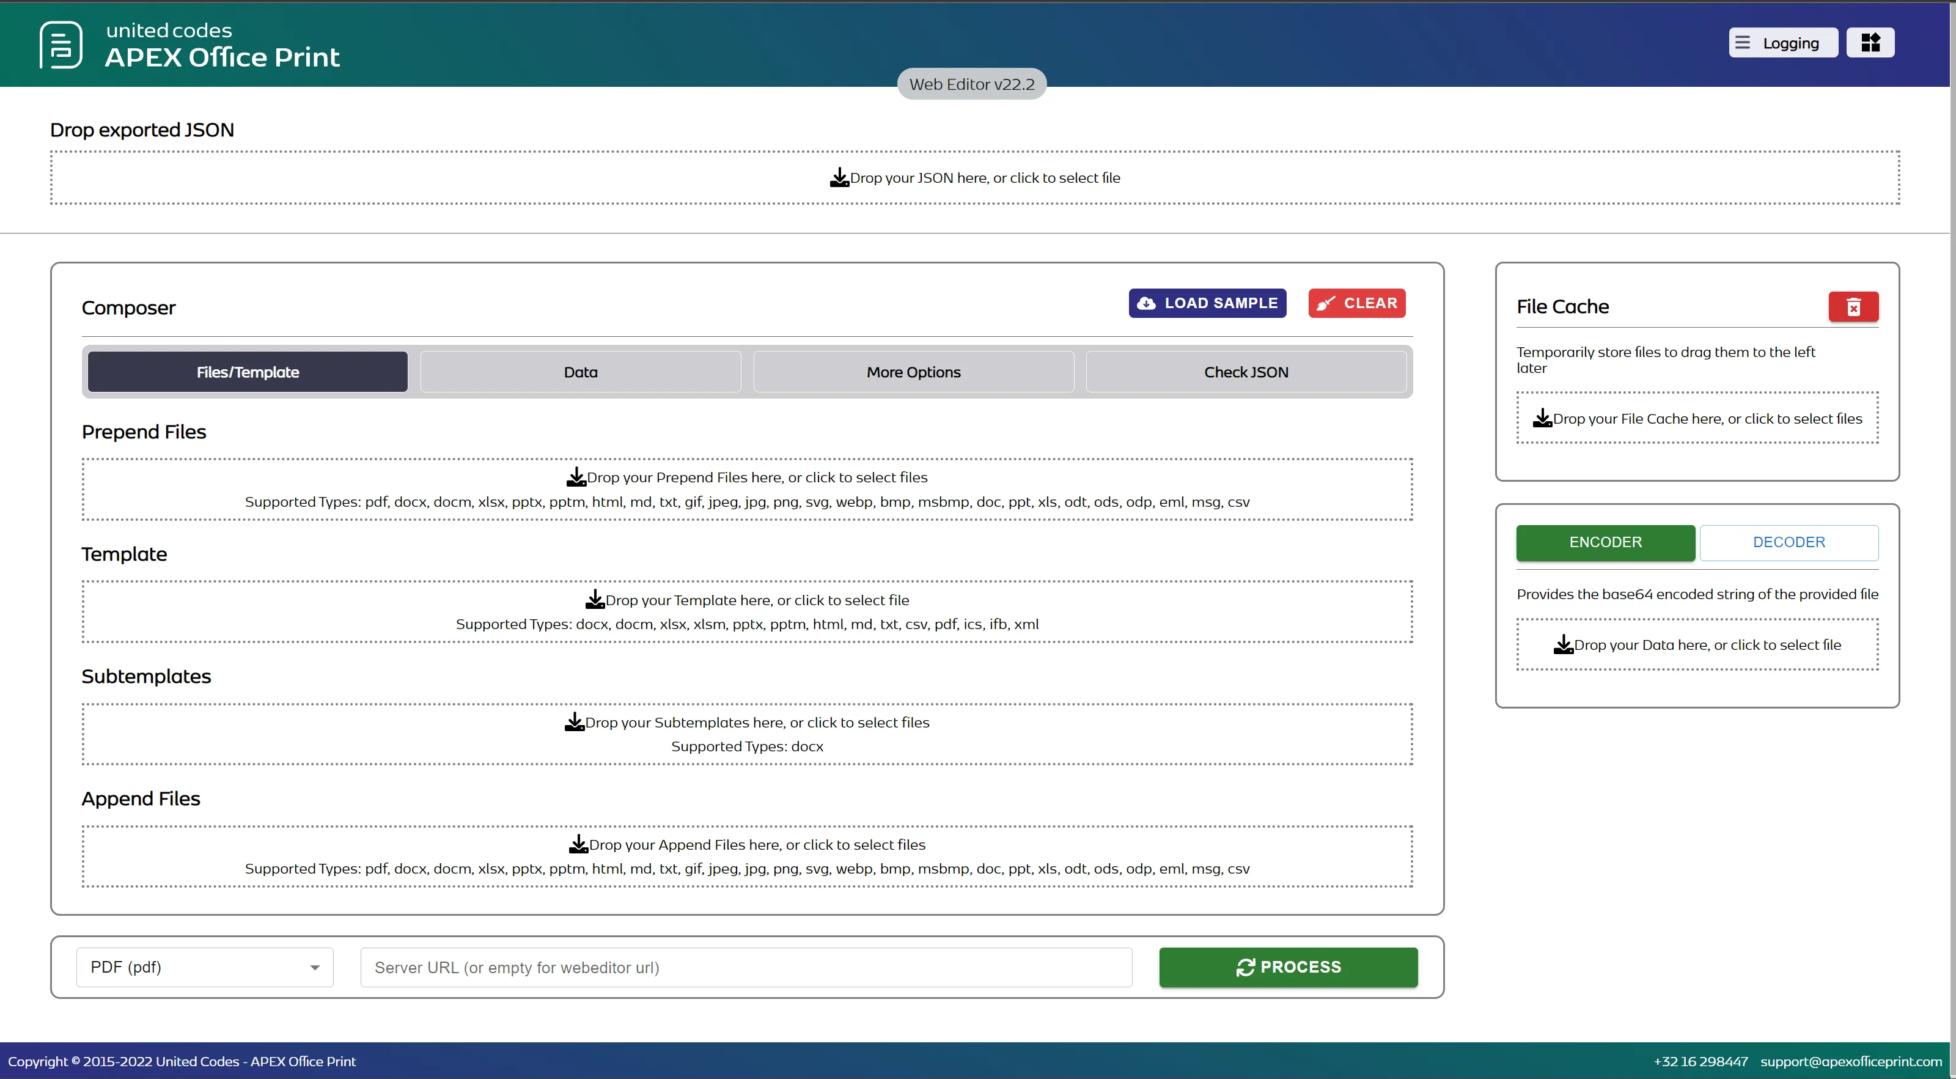The width and height of the screenshot is (1956, 1079).
Task: Select files in Prepend Files drop zone
Action: pos(747,489)
